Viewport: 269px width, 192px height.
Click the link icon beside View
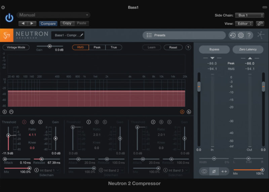(x=260, y=24)
